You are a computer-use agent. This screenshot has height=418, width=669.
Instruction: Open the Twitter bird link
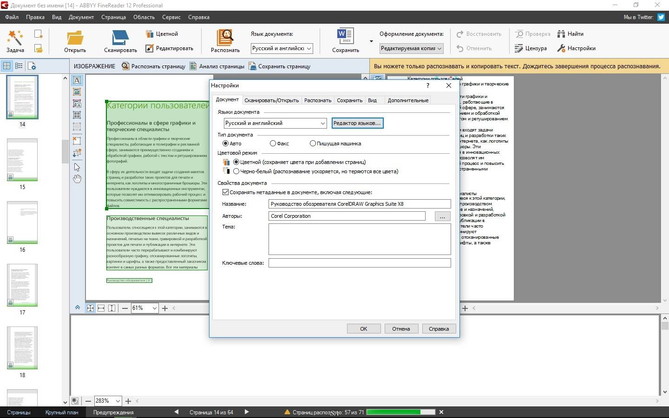[x=661, y=17]
